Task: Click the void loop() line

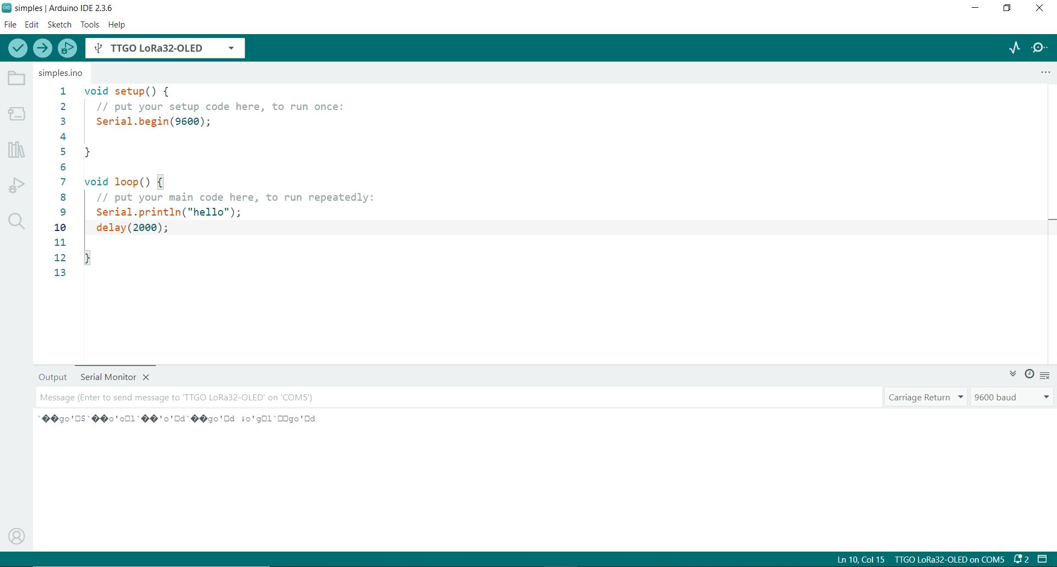Action: click(x=124, y=182)
